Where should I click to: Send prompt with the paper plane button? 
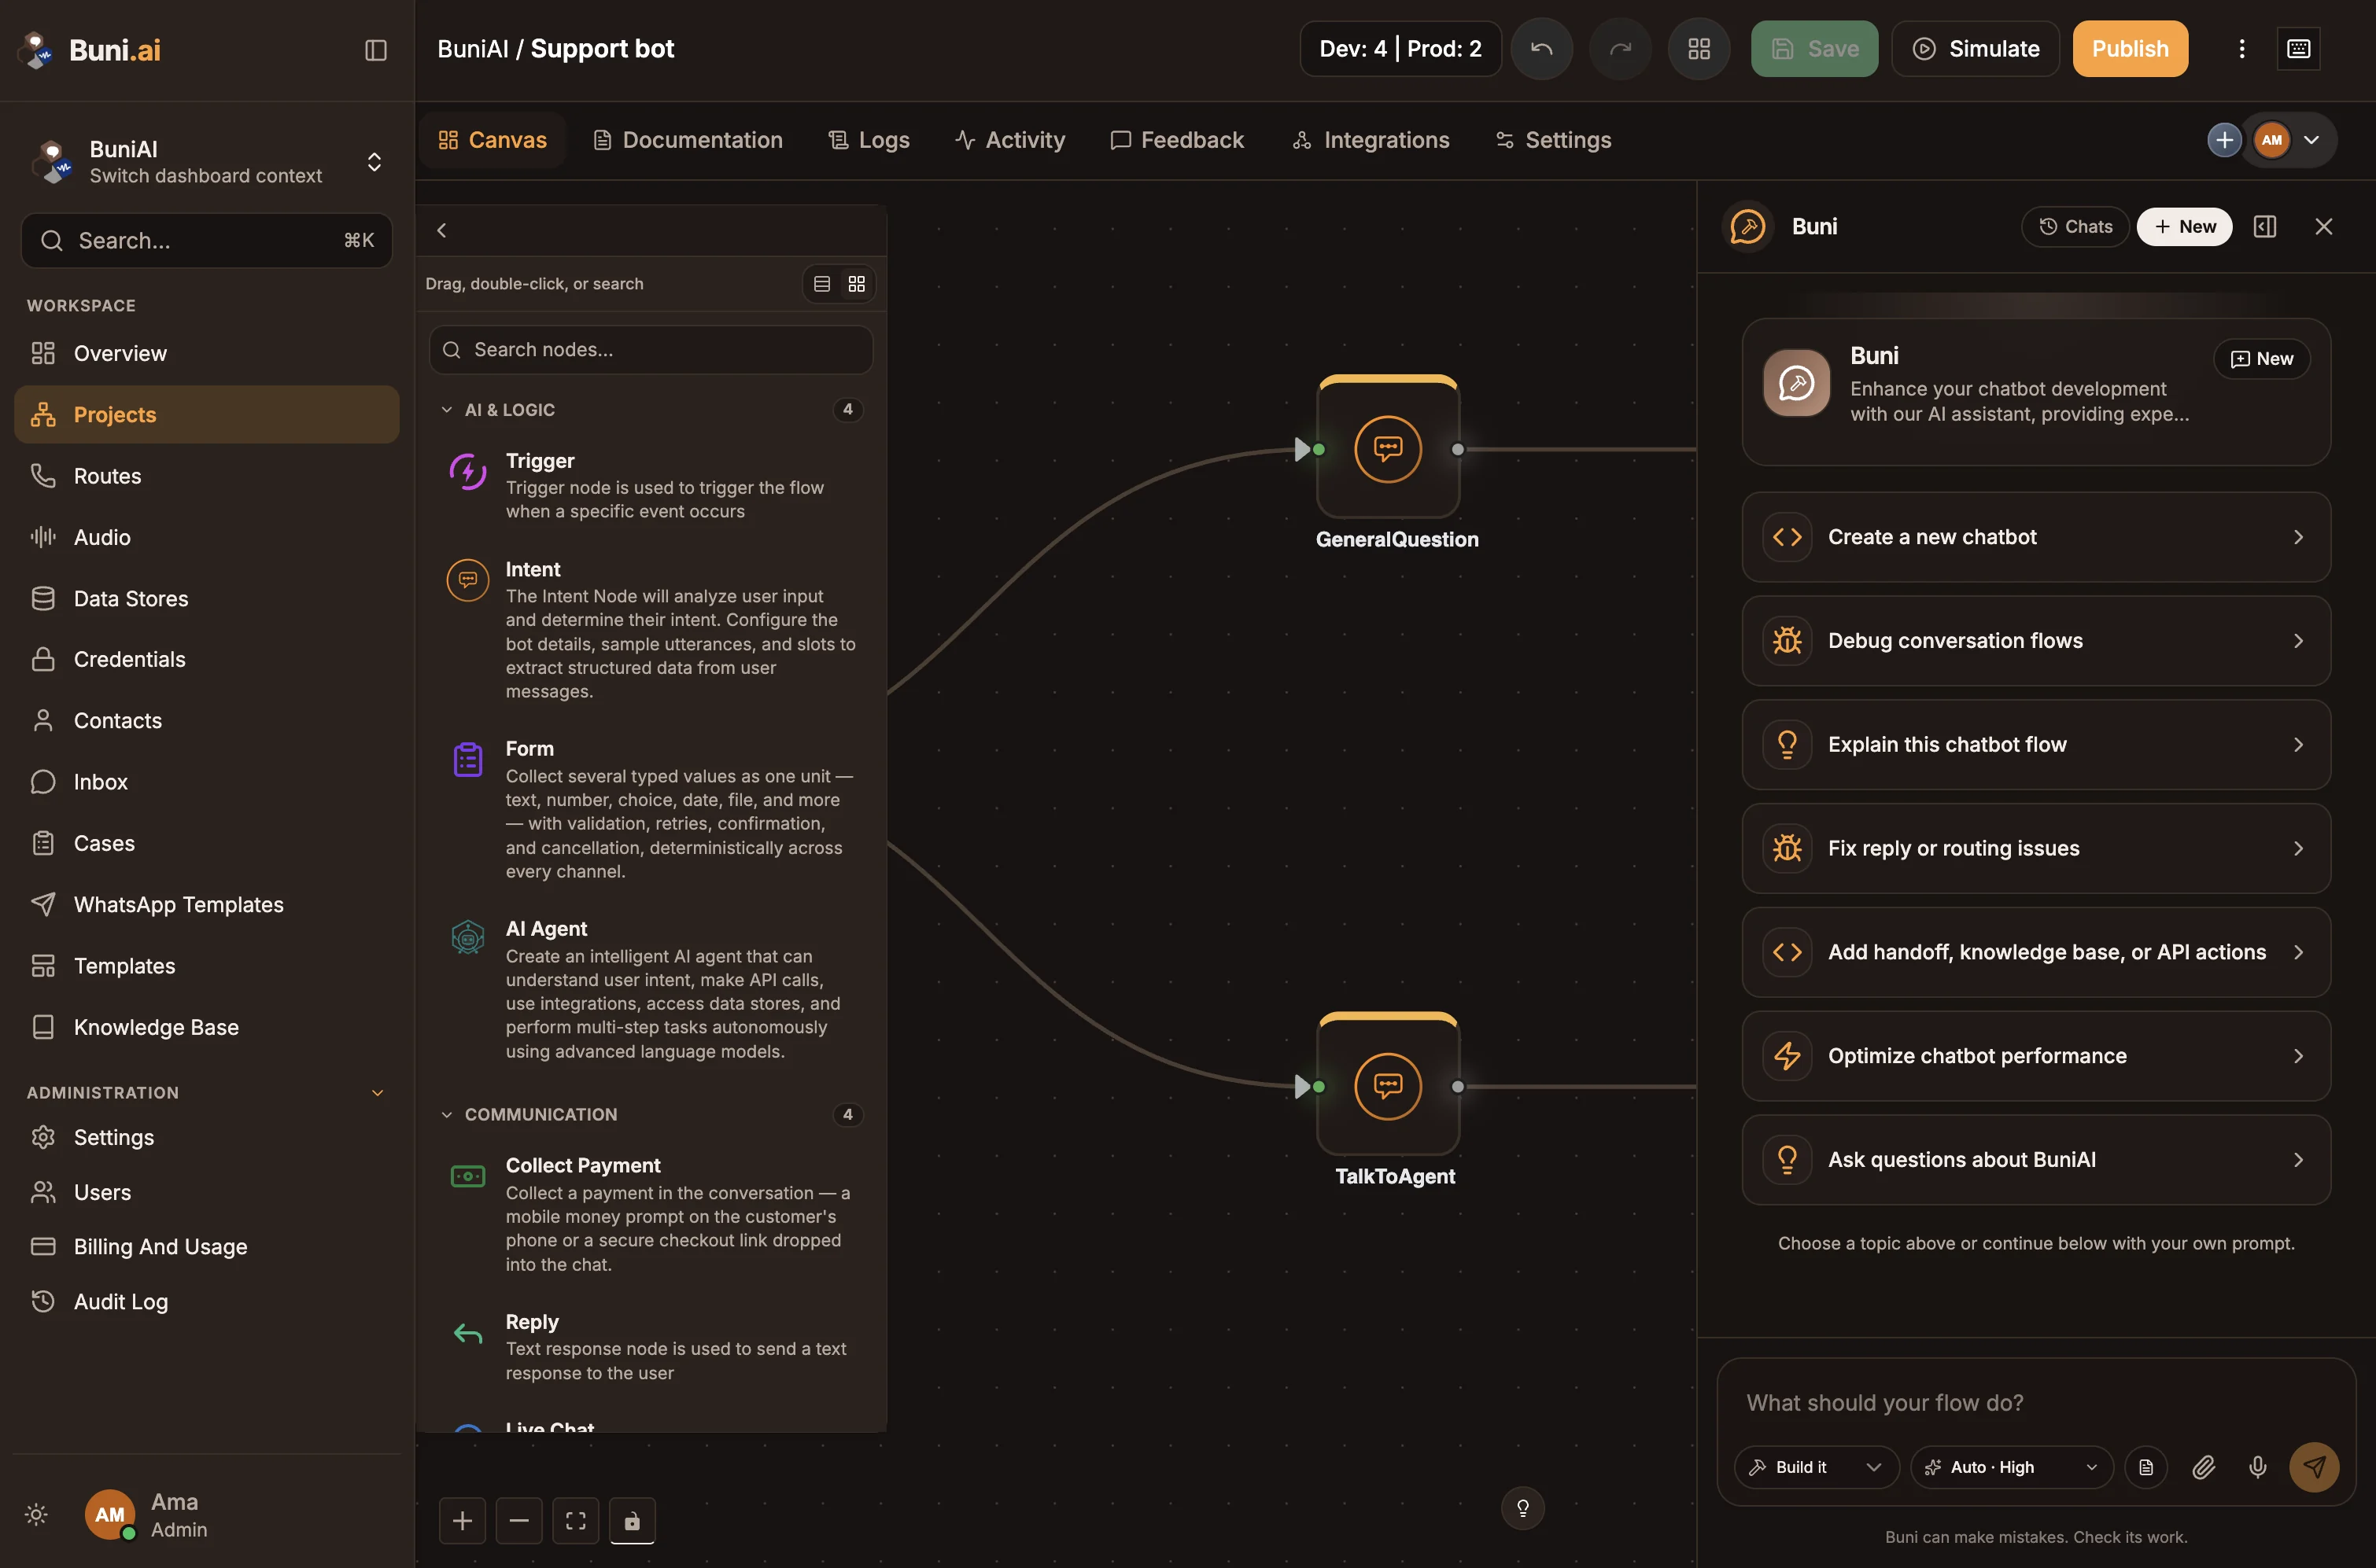(2314, 1467)
